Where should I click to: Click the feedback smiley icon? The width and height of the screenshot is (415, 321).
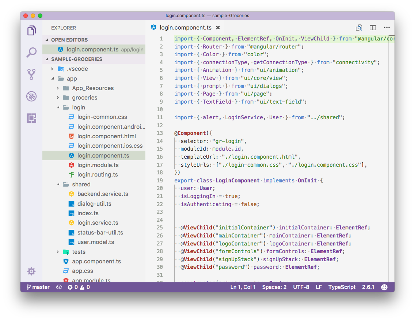point(384,287)
